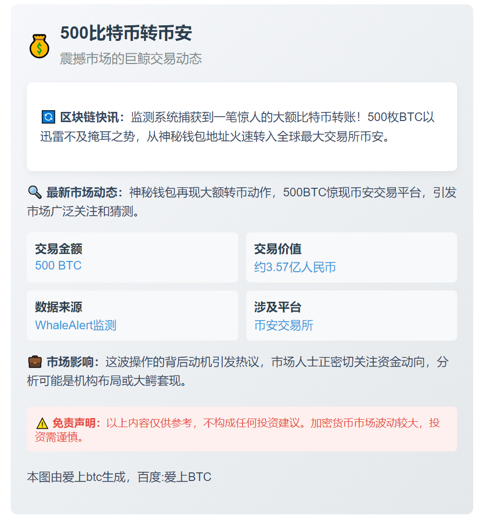Click the footer text 本图由爱上btc生成
The image size is (484, 531).
tap(78, 477)
